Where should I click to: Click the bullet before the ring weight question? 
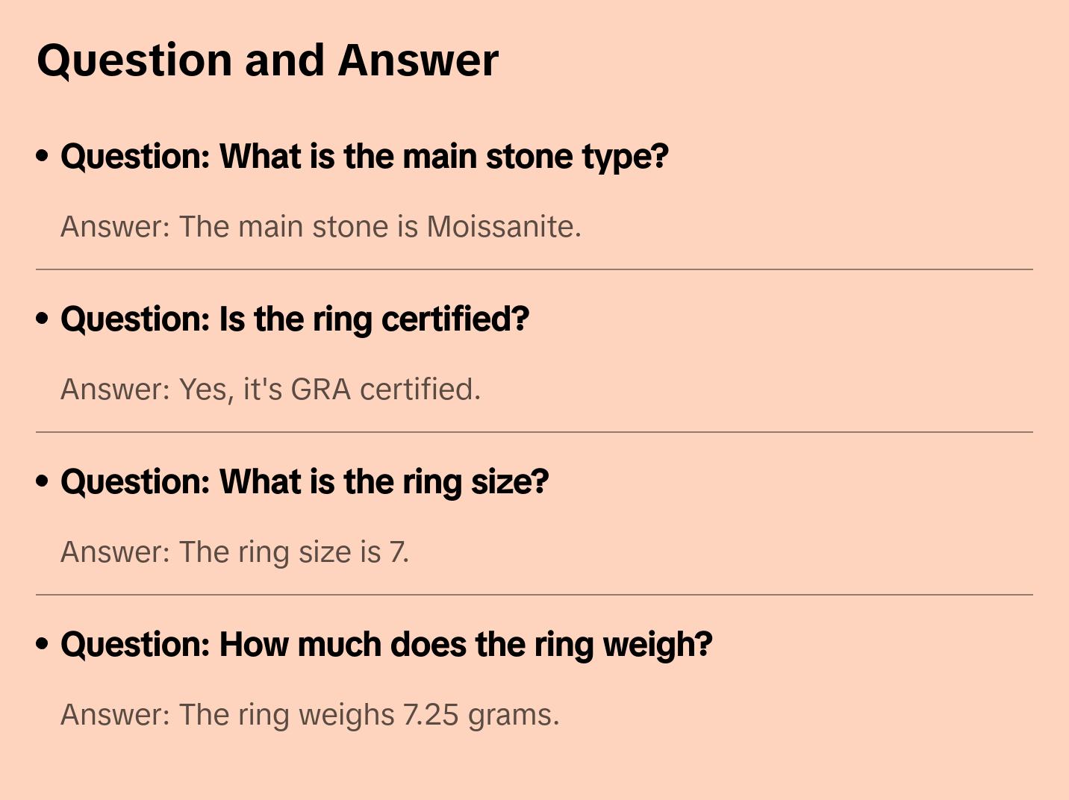tap(43, 644)
